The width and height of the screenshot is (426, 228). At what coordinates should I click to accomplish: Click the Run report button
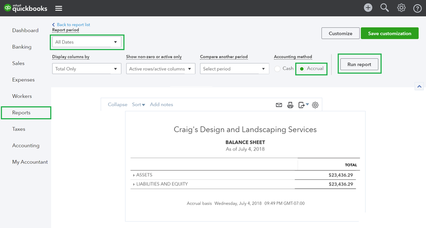click(x=359, y=64)
